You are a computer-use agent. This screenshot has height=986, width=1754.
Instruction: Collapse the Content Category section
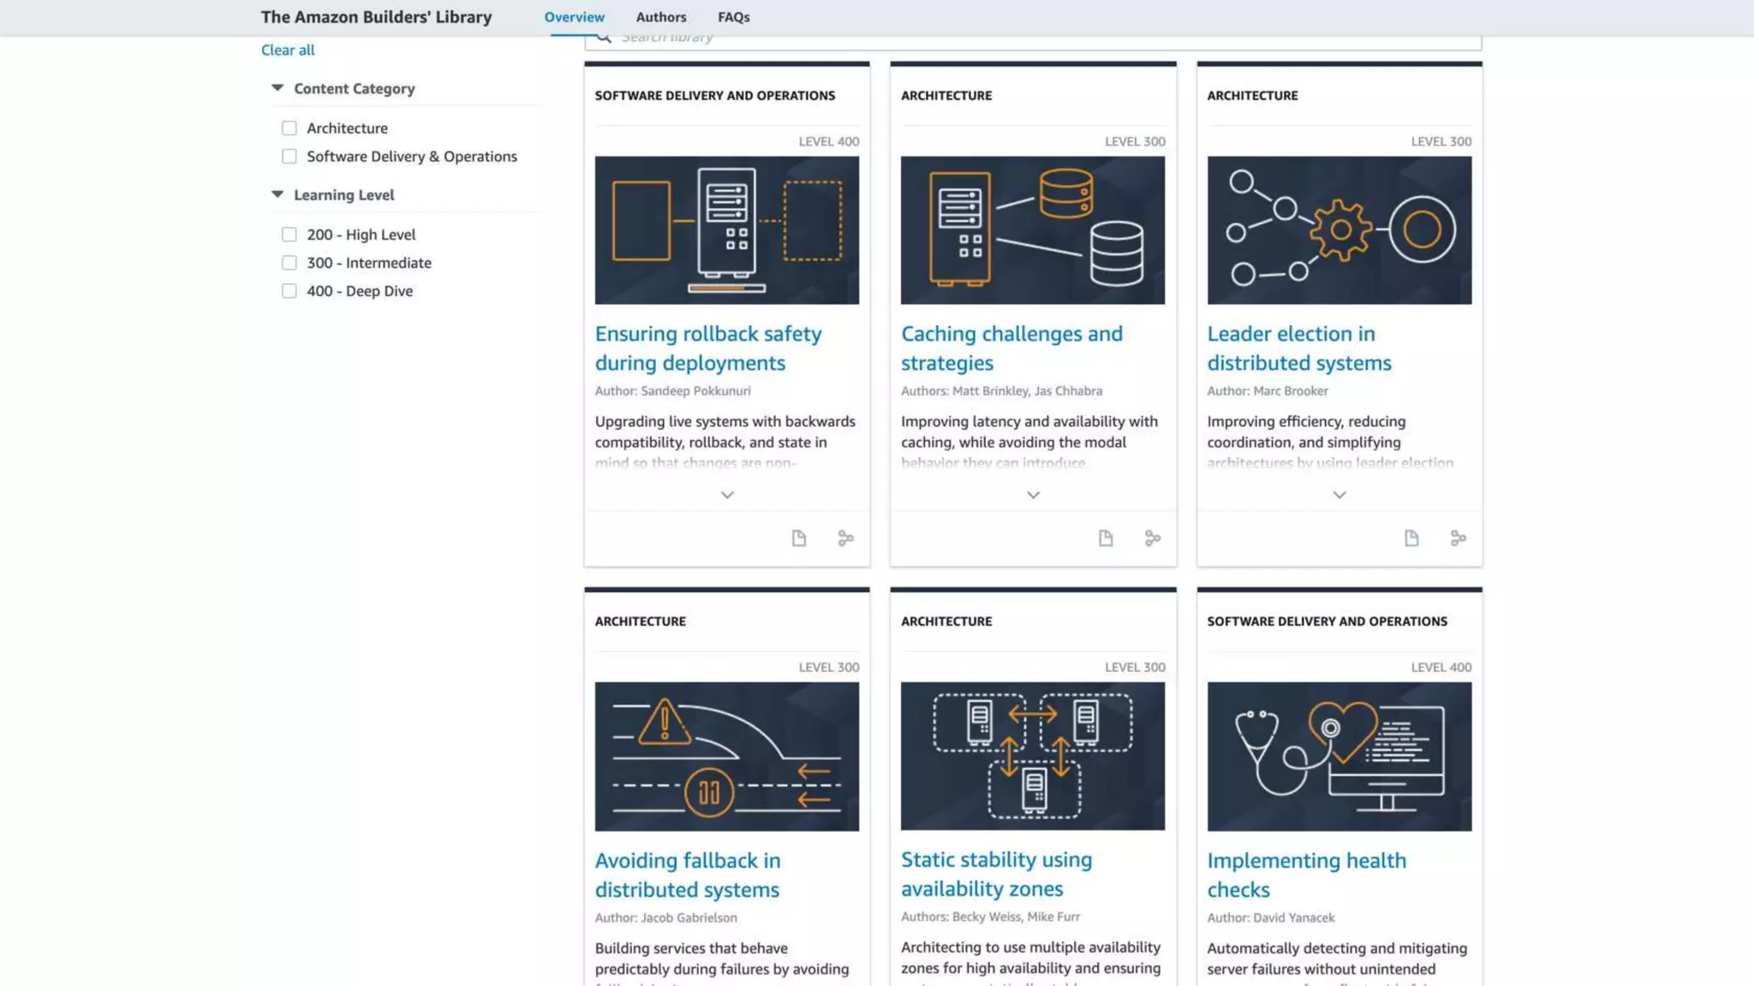coord(277,88)
